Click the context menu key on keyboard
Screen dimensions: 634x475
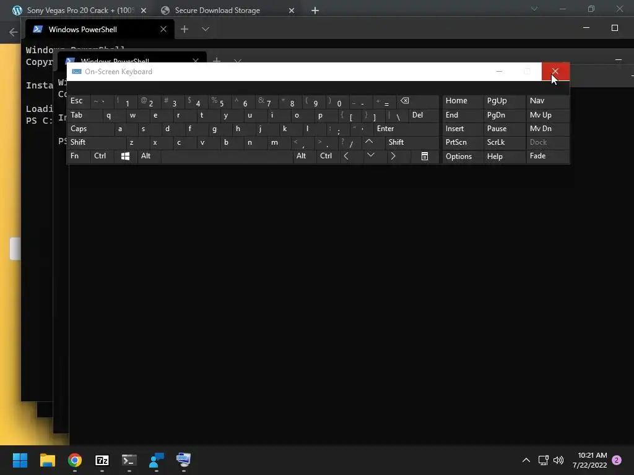point(425,156)
